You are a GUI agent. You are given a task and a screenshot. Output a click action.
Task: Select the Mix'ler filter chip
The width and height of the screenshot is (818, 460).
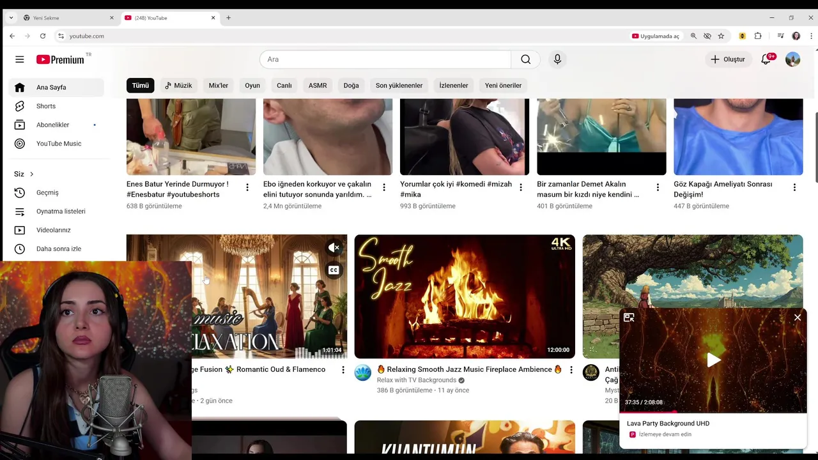[x=219, y=86]
